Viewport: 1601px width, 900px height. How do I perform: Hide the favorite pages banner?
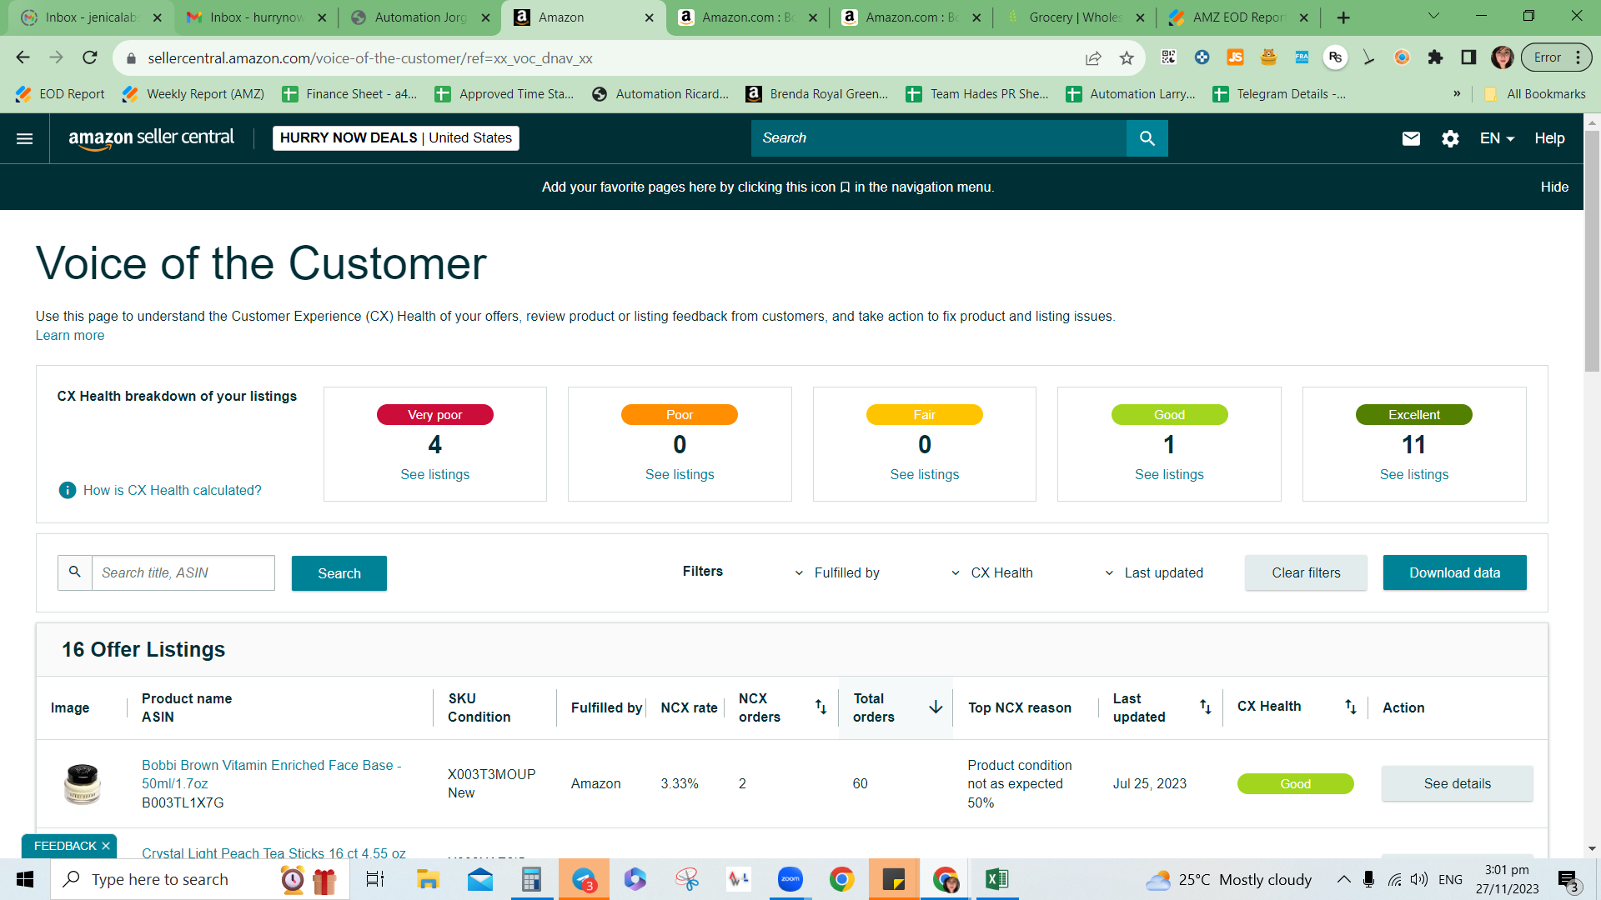(1554, 187)
